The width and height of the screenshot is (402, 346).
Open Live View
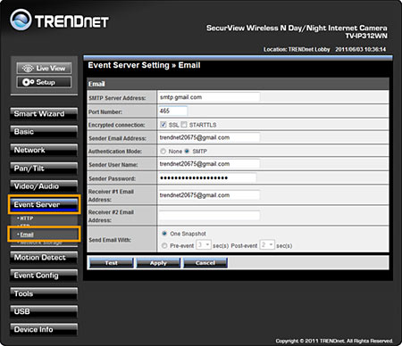(x=44, y=68)
